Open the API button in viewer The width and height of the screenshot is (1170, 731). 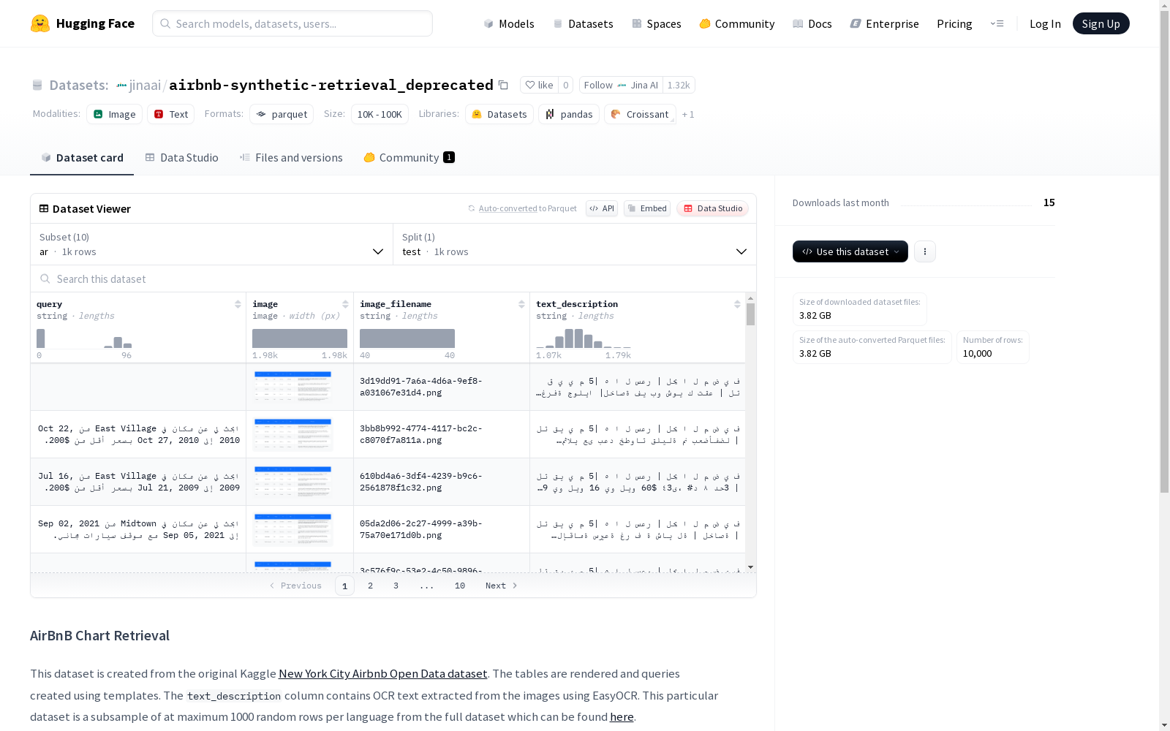click(602, 208)
